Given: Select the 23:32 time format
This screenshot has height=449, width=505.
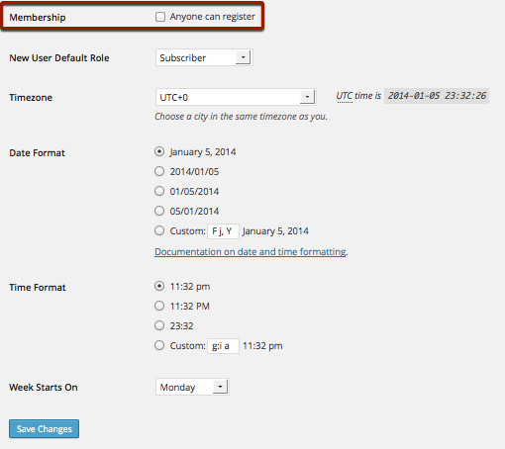Looking at the screenshot, I should coord(159,325).
